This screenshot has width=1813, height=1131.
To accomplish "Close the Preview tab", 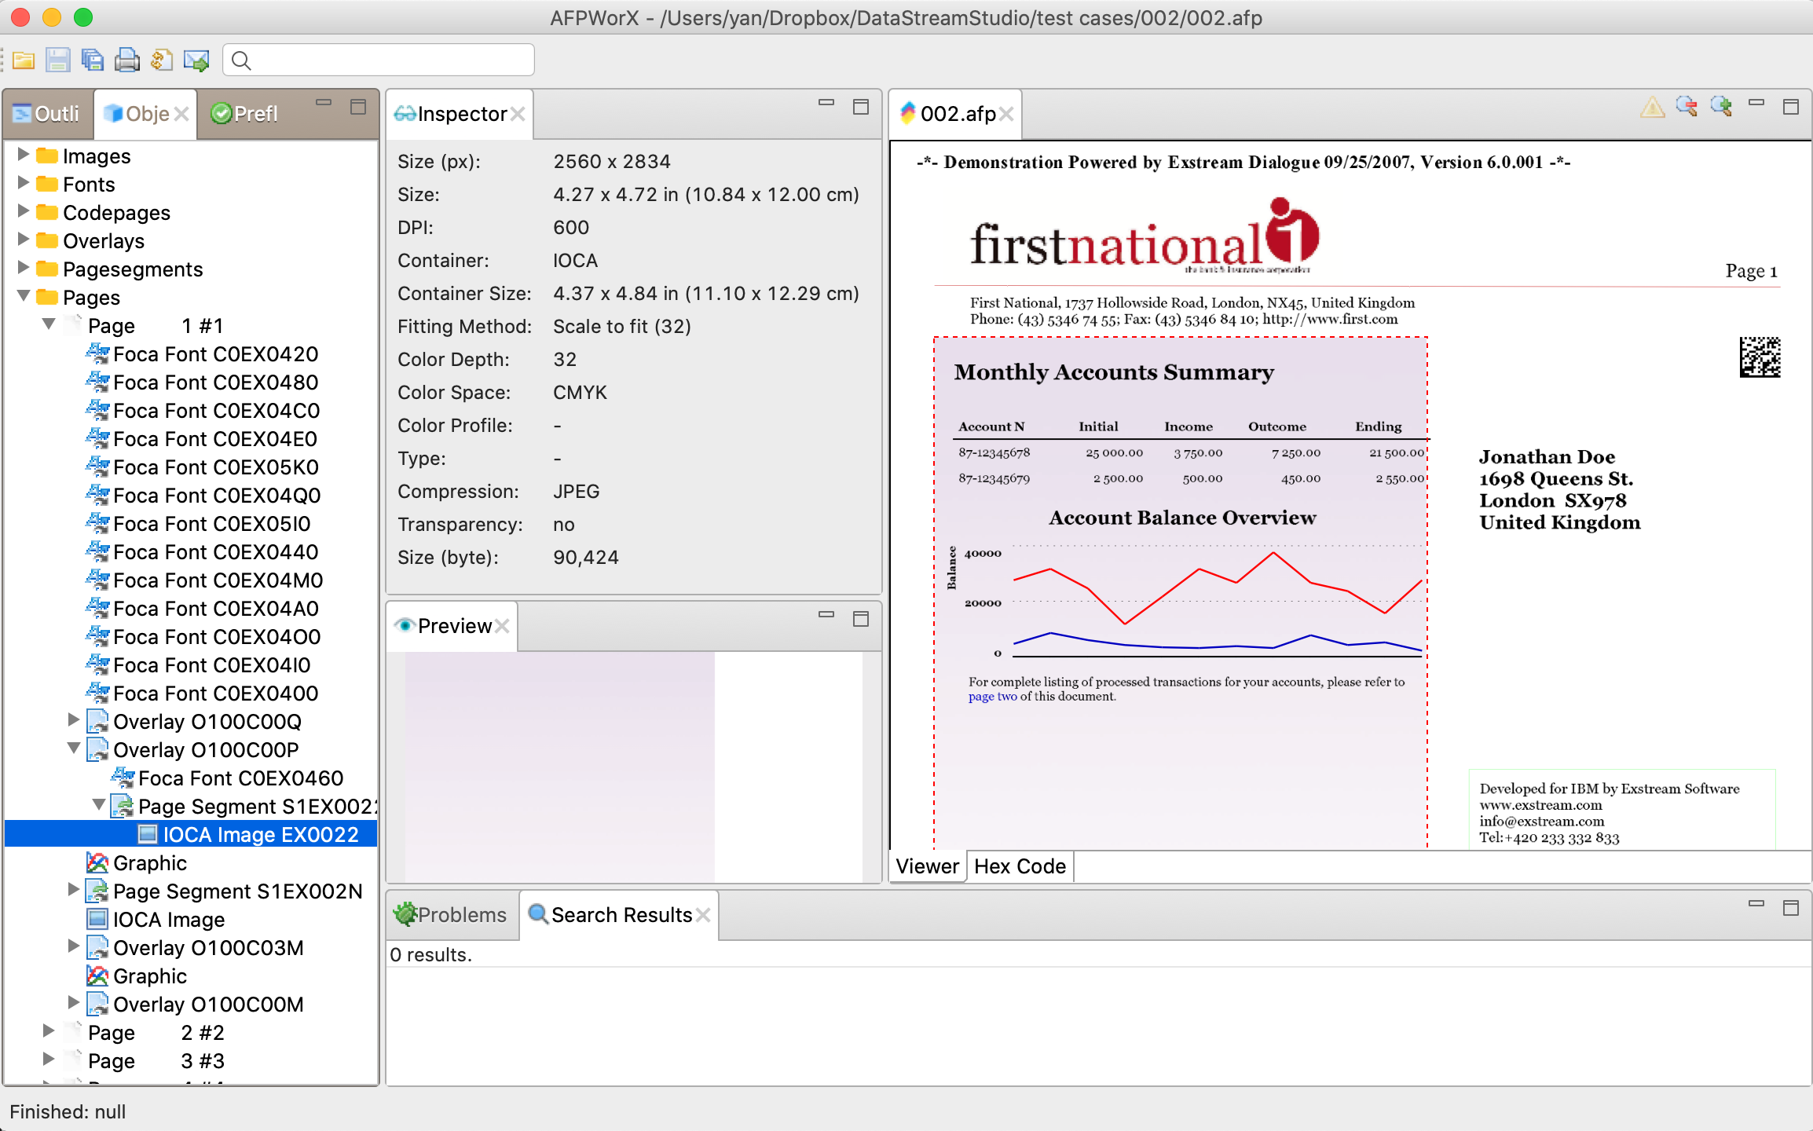I will pos(502,626).
